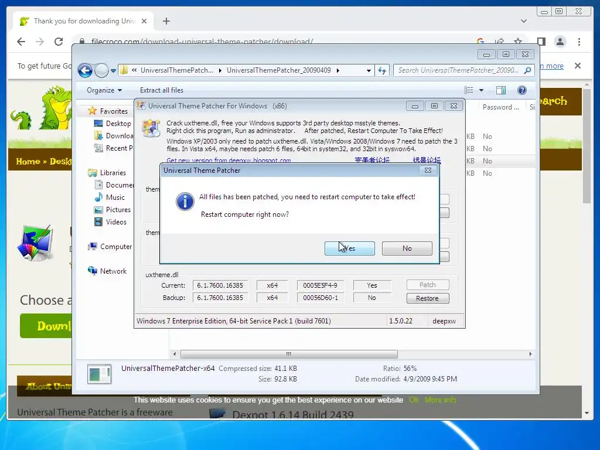
Task: Select Network in the navigation pane
Action: [113, 271]
